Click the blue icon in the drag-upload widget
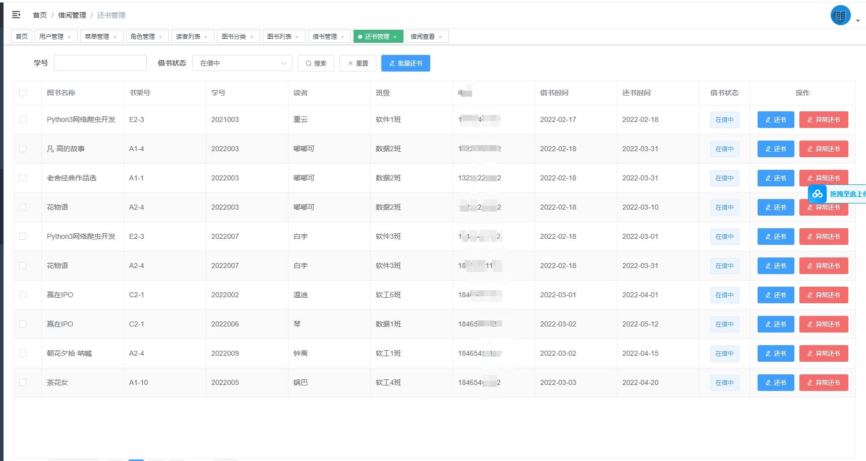 pos(817,194)
